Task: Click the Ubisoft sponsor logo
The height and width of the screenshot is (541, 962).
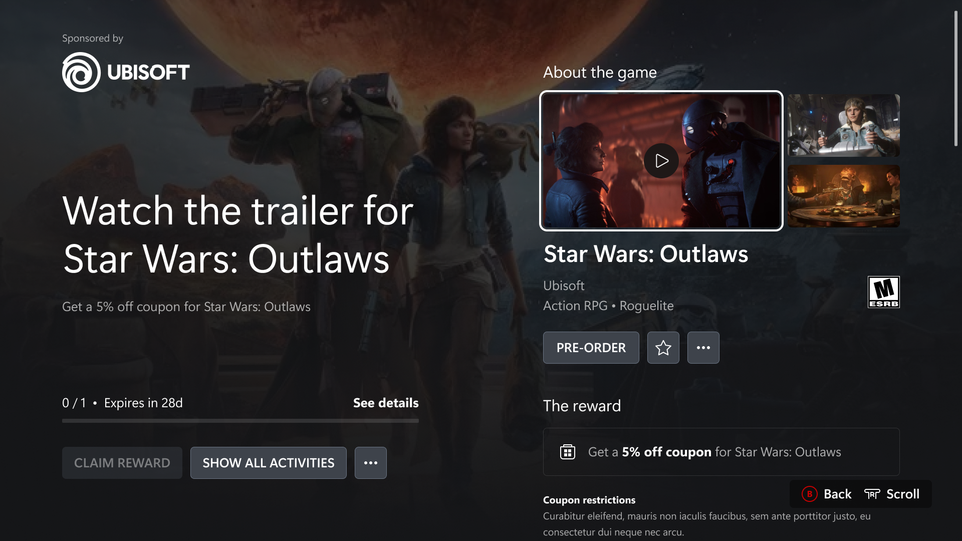Action: [x=126, y=72]
